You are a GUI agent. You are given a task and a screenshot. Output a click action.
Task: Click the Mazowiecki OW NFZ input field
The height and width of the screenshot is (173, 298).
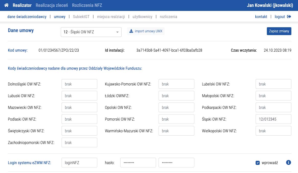(79, 108)
